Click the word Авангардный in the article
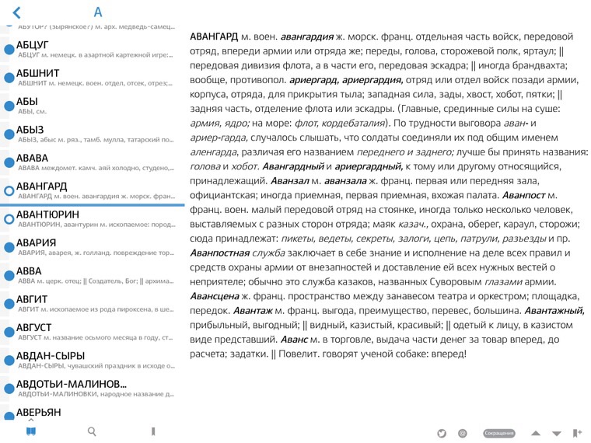 (x=293, y=166)
